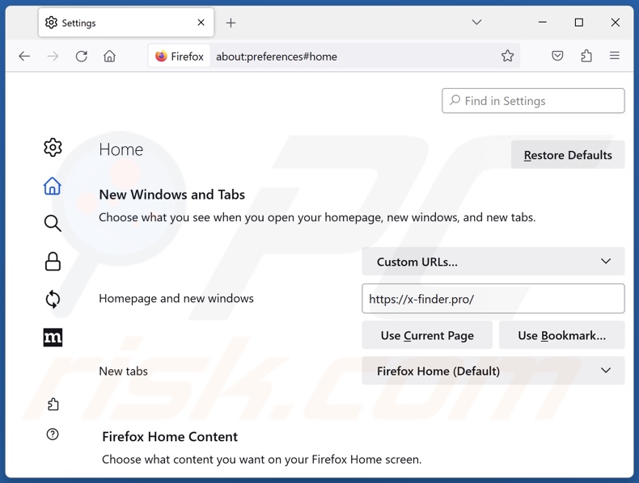Open More from Mozilla icon
Image resolution: width=639 pixels, height=483 pixels.
(x=53, y=338)
